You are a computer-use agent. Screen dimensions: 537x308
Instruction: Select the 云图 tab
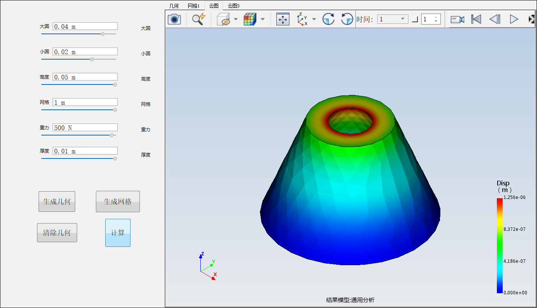214,6
